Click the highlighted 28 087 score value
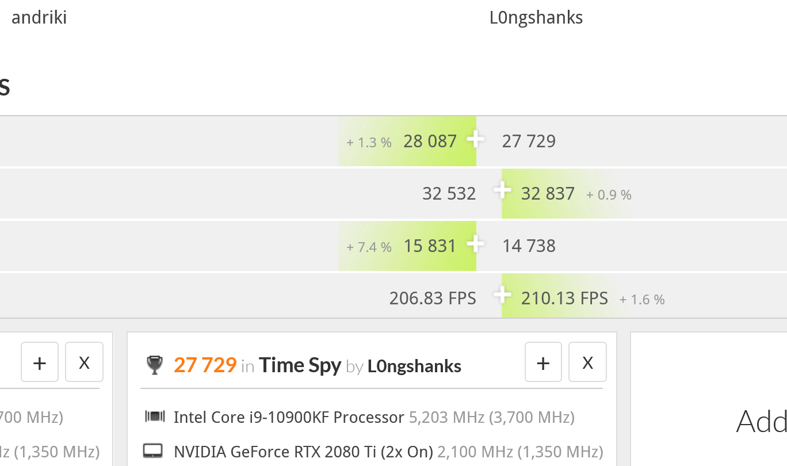The image size is (787, 466). pos(430,142)
